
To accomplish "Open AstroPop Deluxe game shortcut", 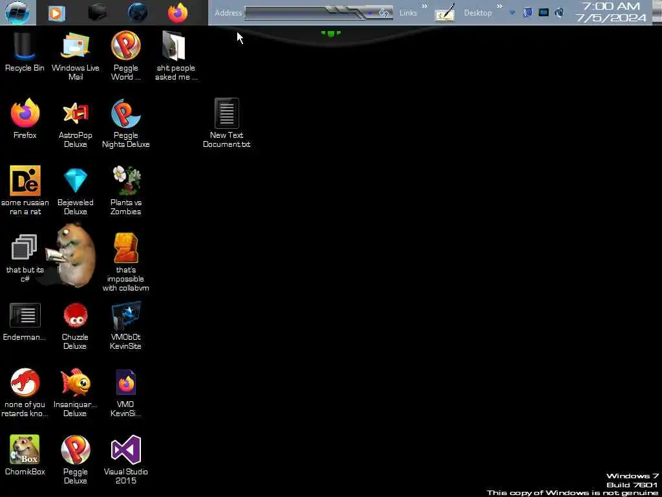I will coord(75,124).
